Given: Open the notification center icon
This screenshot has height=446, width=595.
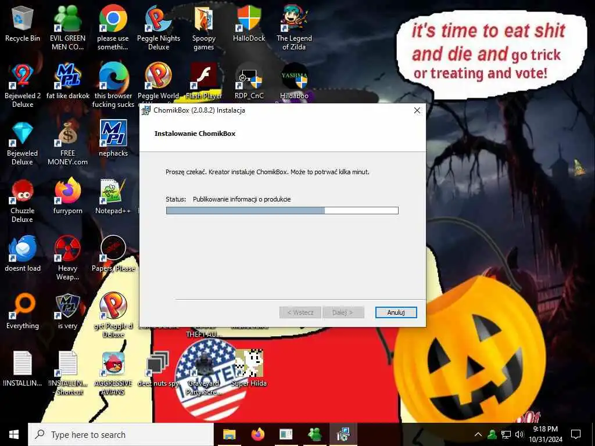Looking at the screenshot, I should (x=576, y=434).
